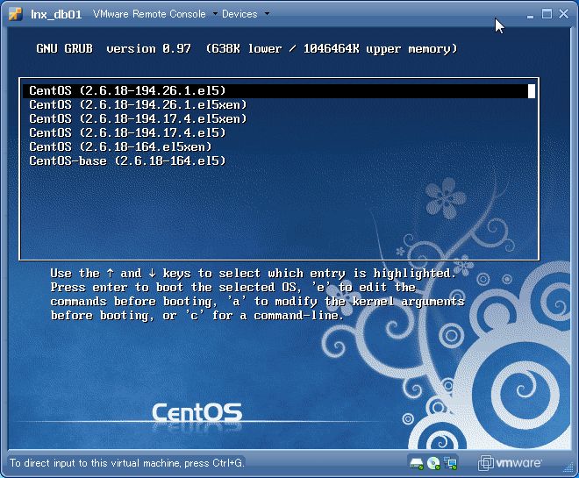The width and height of the screenshot is (579, 478).
Task: Minimize the Remote Console window
Action: tap(530, 15)
